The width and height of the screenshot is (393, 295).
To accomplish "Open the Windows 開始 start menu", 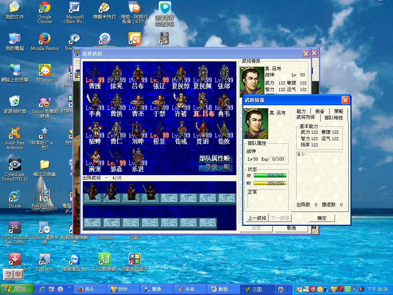I will [16, 289].
